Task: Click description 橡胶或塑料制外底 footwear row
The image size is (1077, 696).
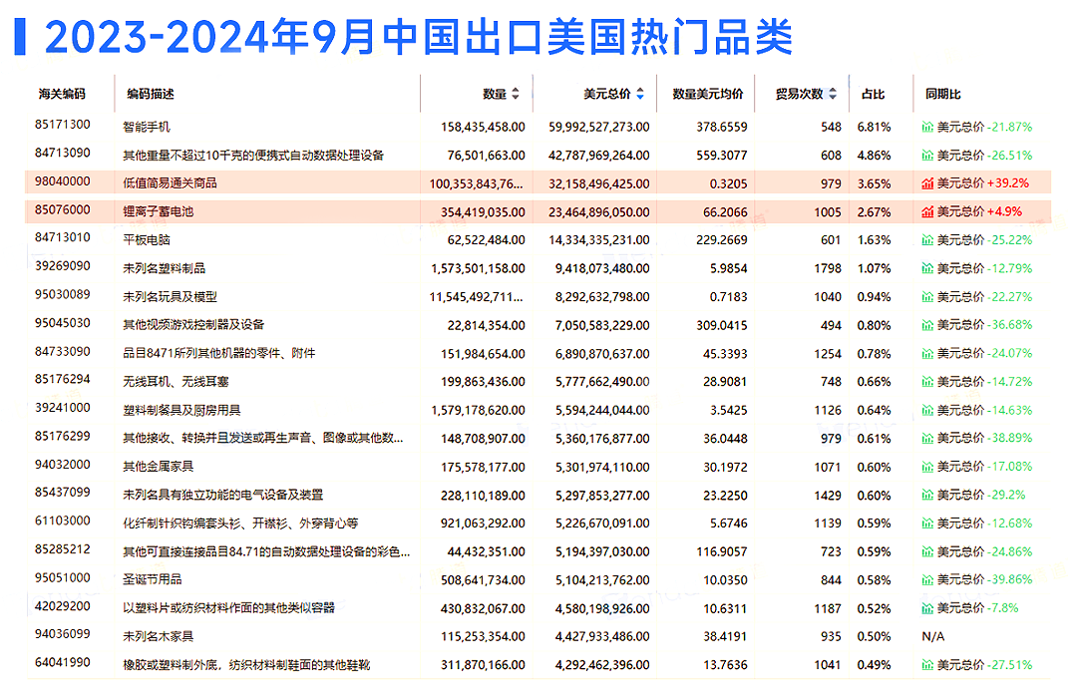Action: 246,665
